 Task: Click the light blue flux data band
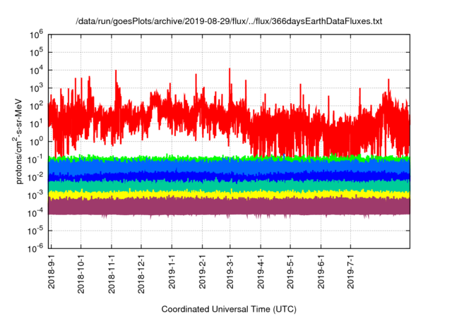[229, 166]
